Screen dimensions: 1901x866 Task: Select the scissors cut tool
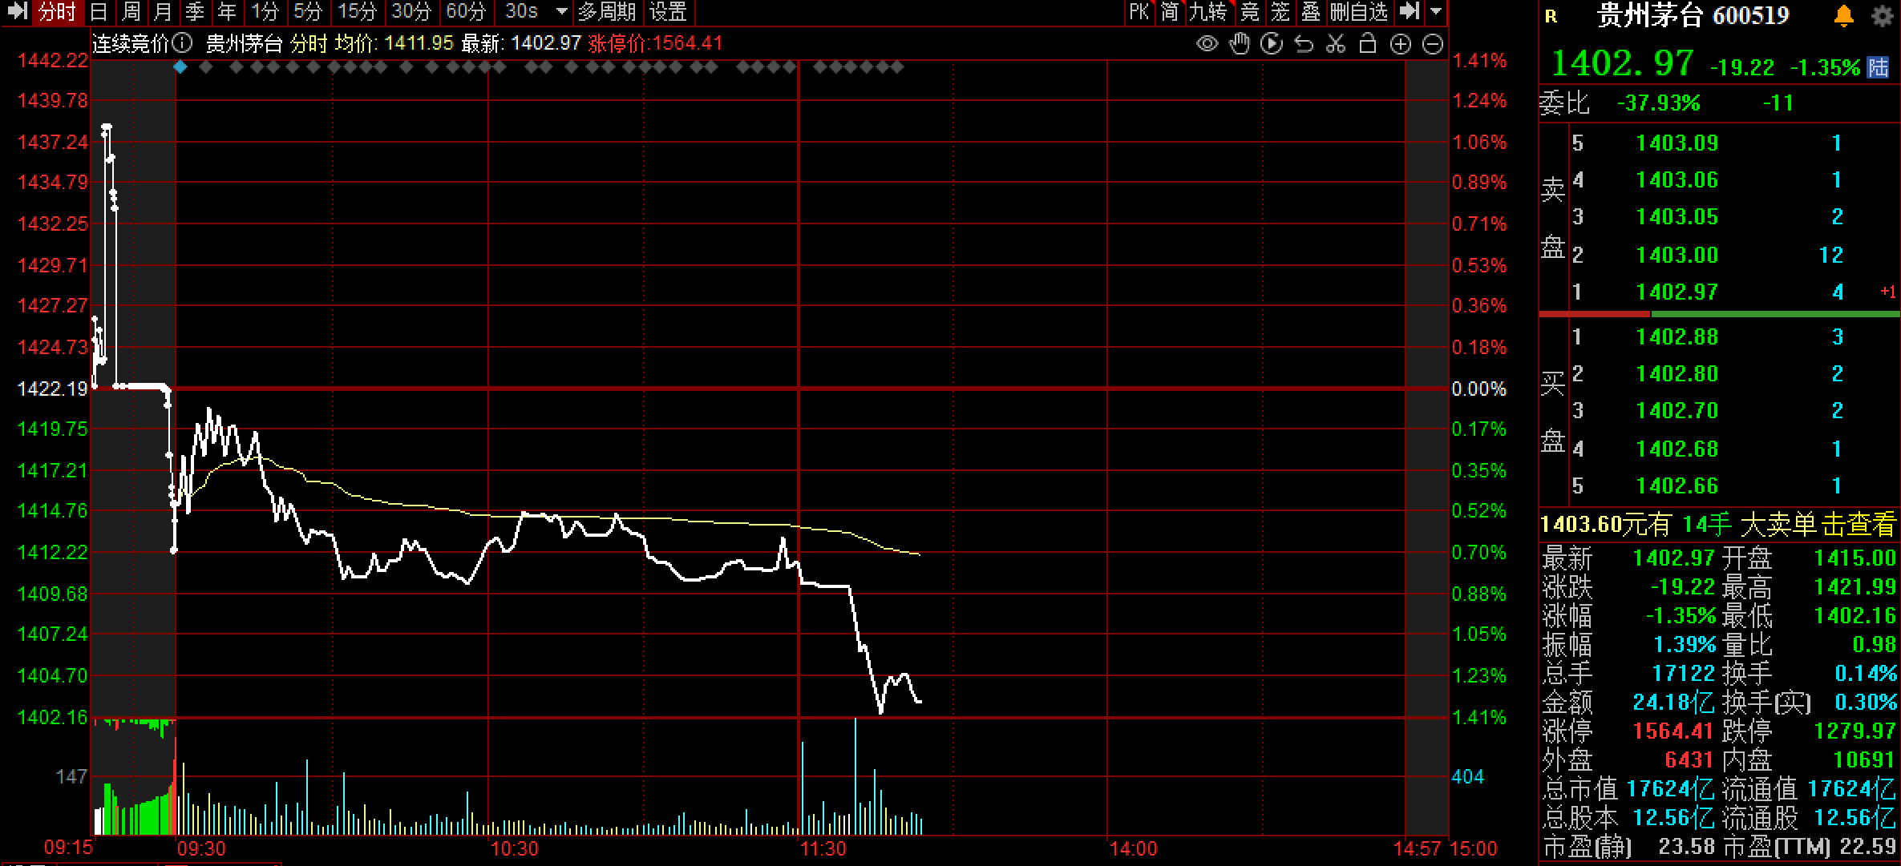pyautogui.click(x=1336, y=44)
